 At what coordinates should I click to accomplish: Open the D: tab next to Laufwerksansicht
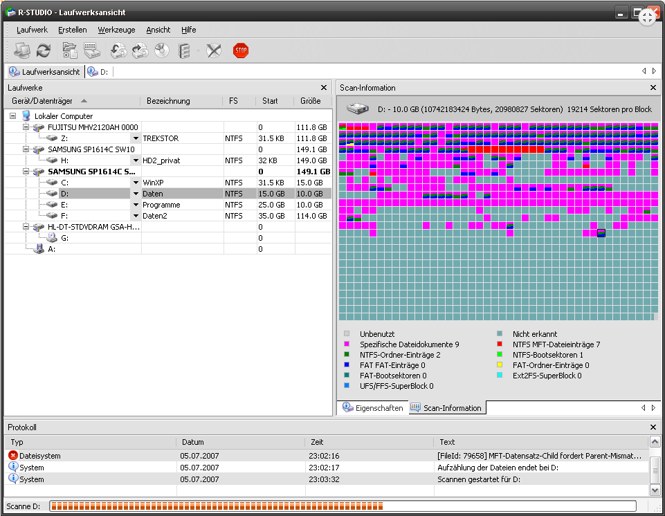[x=99, y=71]
